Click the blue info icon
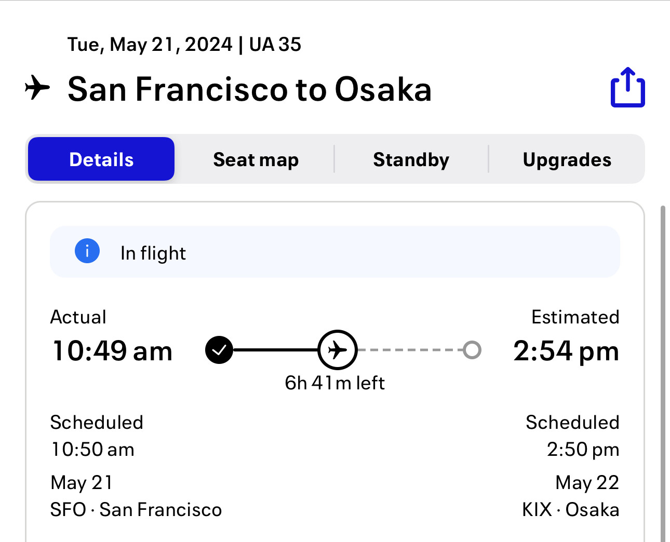The height and width of the screenshot is (542, 670). [x=87, y=251]
